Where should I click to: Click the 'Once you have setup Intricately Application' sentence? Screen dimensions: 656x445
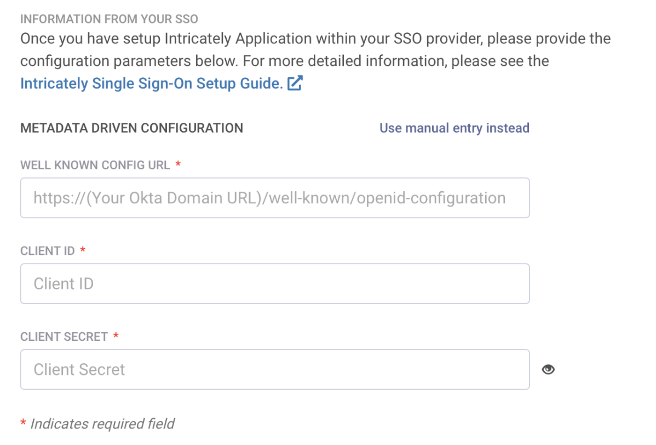[x=315, y=39]
